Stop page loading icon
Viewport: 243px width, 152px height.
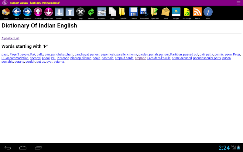click(80, 12)
